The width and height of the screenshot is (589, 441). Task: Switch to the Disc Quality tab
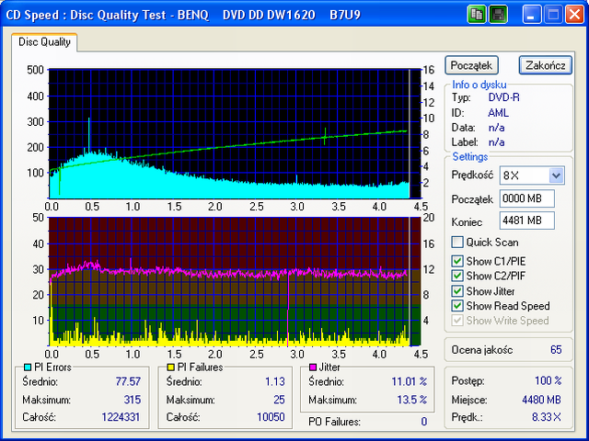(44, 42)
